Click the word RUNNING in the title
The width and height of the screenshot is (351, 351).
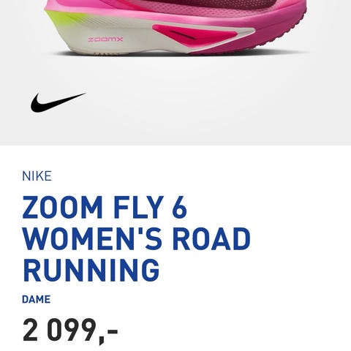click(x=91, y=270)
